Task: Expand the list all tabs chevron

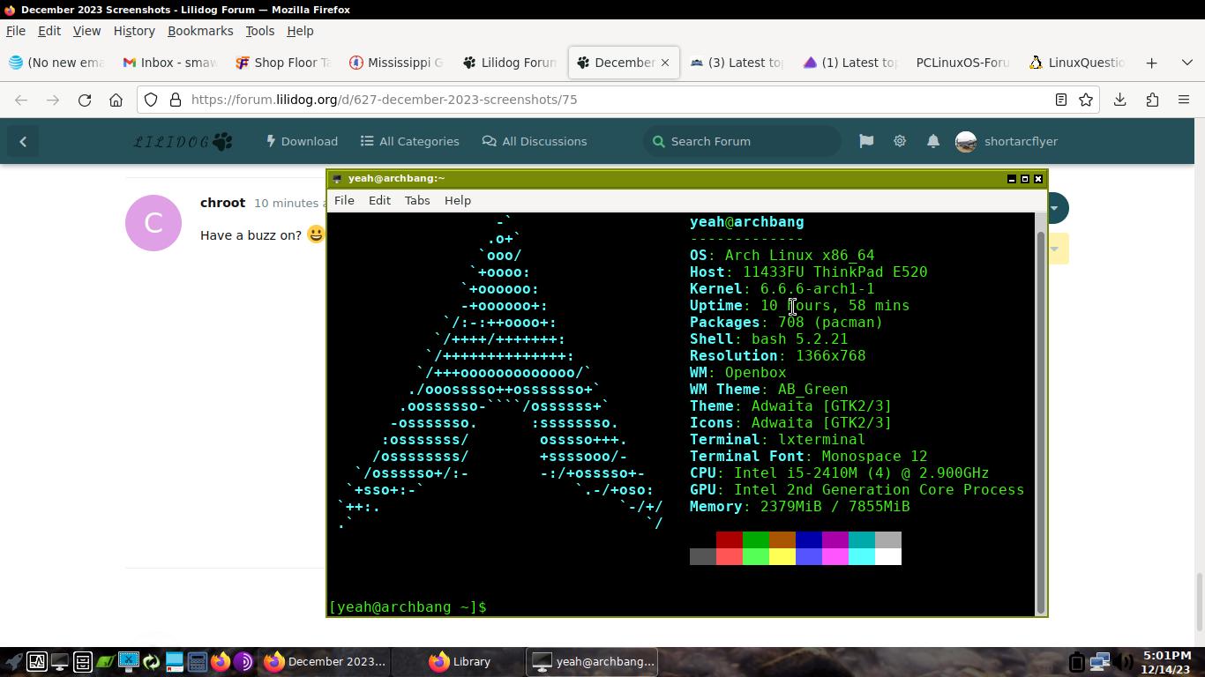Action: coord(1186,63)
